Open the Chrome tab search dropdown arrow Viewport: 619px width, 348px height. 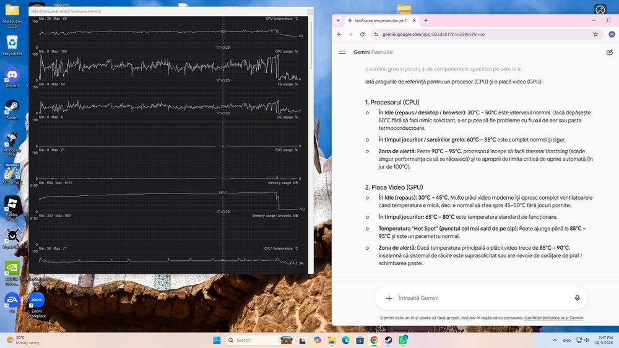[x=339, y=20]
